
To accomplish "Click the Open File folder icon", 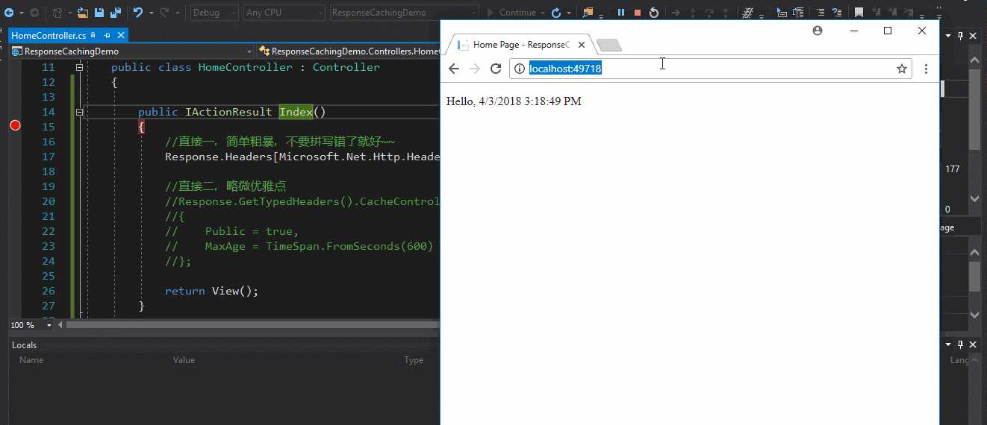I will [82, 13].
